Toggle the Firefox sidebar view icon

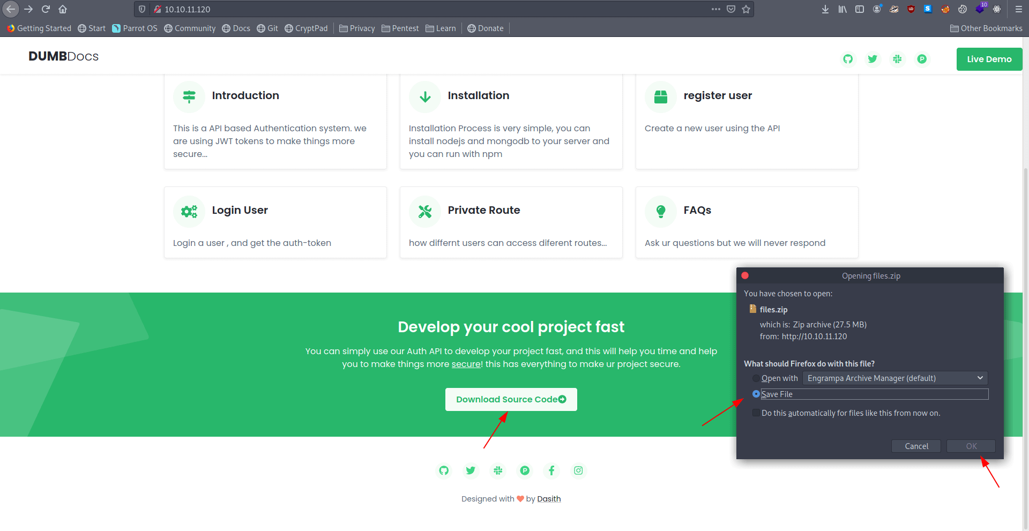[x=860, y=9]
